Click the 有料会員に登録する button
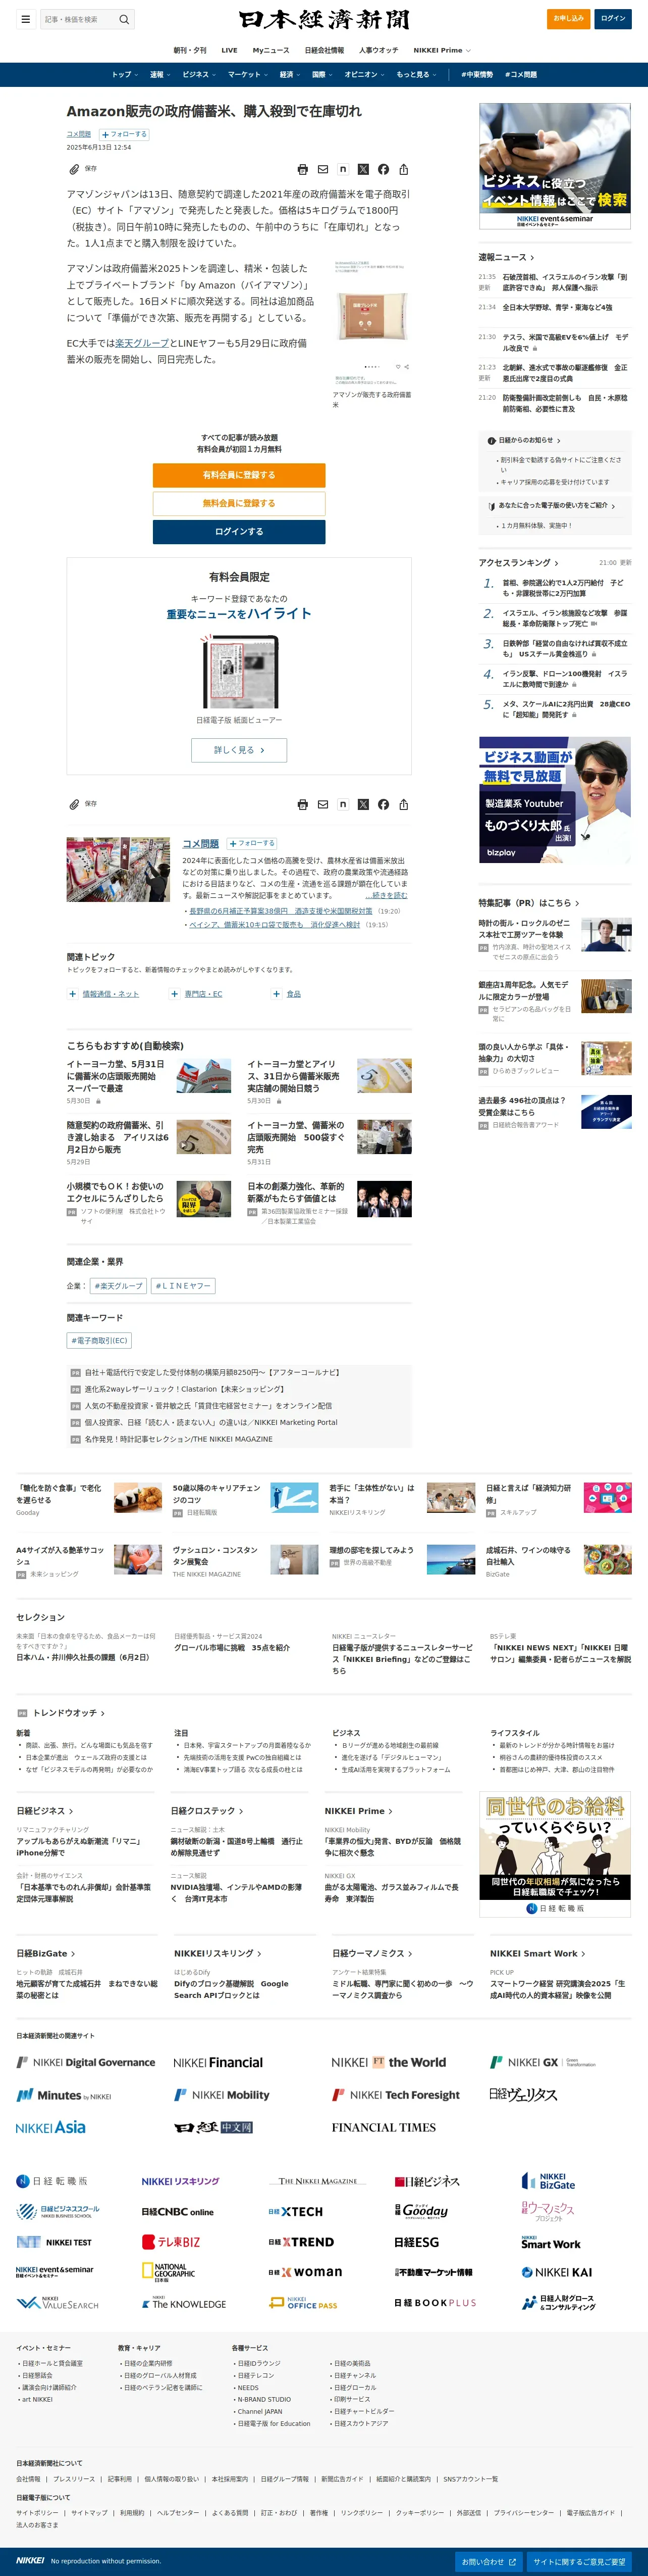Viewport: 648px width, 2576px height. point(239,475)
